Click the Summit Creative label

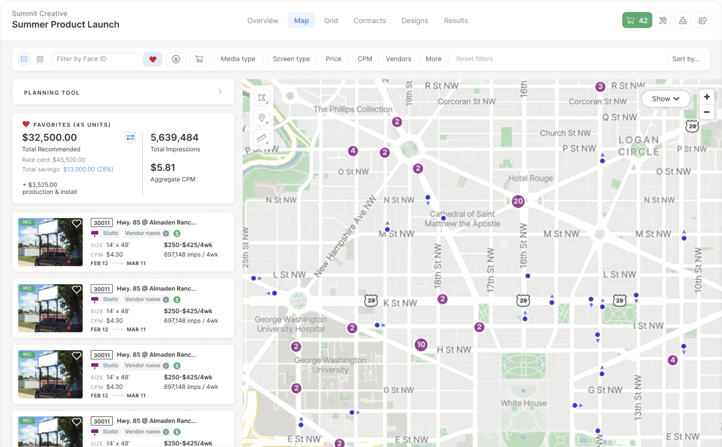pyautogui.click(x=40, y=14)
